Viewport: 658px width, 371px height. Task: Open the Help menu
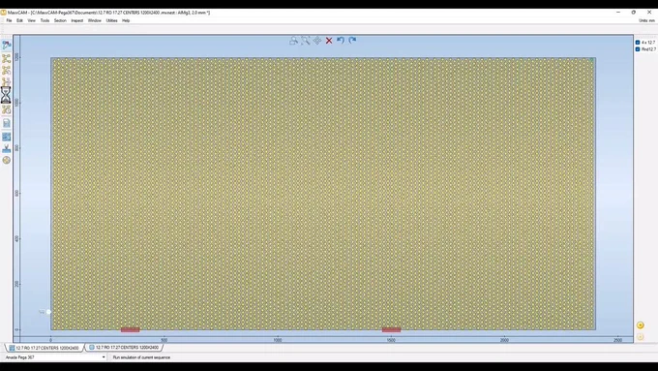126,20
